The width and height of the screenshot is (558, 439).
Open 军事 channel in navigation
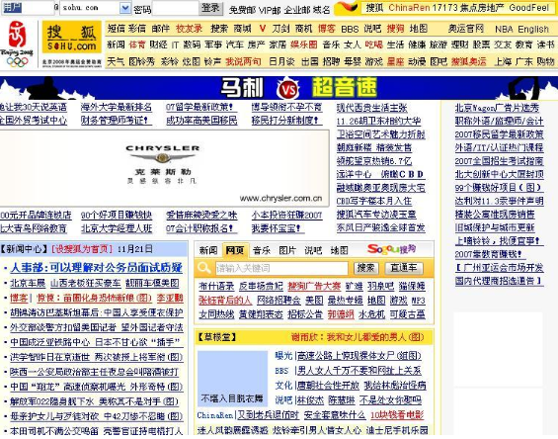click(212, 44)
